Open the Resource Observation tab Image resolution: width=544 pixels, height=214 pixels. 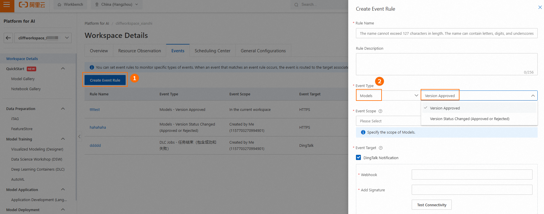(139, 51)
